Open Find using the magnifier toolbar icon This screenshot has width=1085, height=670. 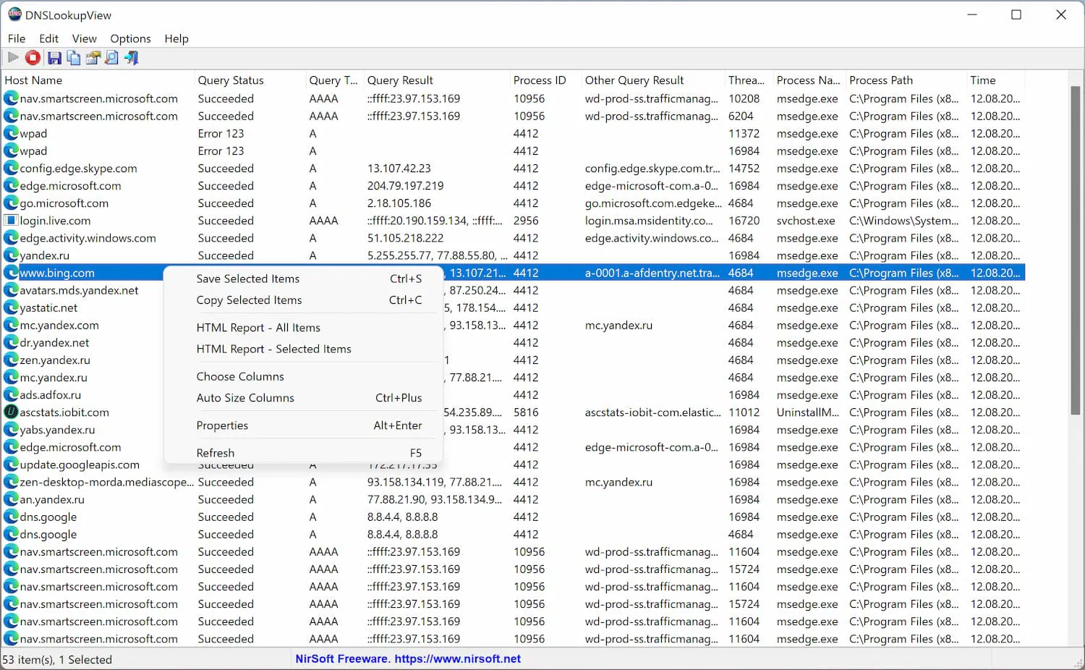click(111, 58)
